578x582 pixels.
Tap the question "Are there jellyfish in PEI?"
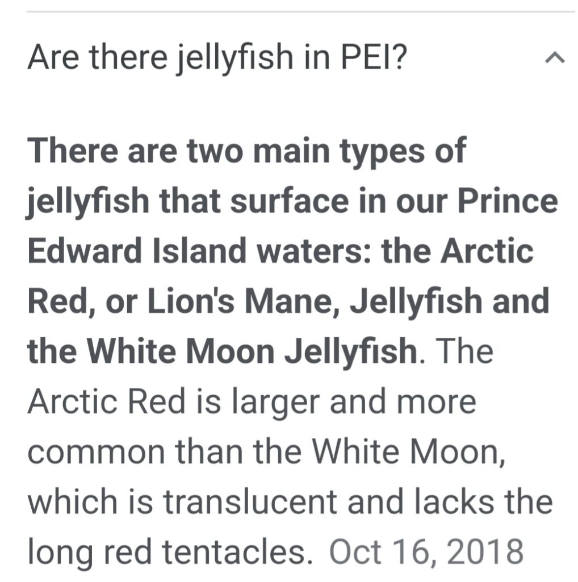coord(217,58)
